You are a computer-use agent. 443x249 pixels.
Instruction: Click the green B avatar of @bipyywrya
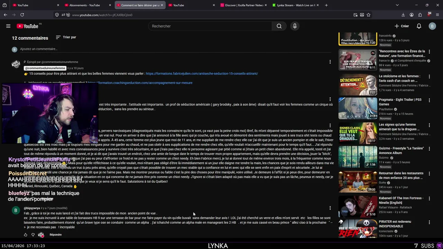(16, 210)
